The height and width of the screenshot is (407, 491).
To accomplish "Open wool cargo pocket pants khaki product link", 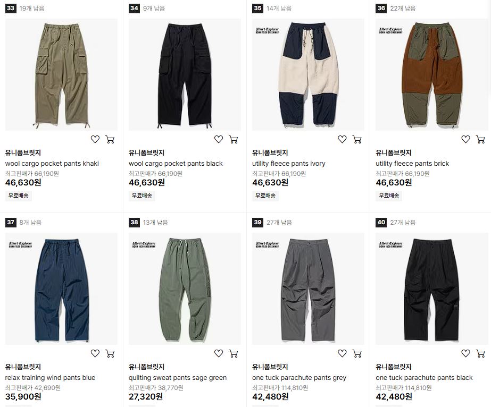I will pos(52,163).
